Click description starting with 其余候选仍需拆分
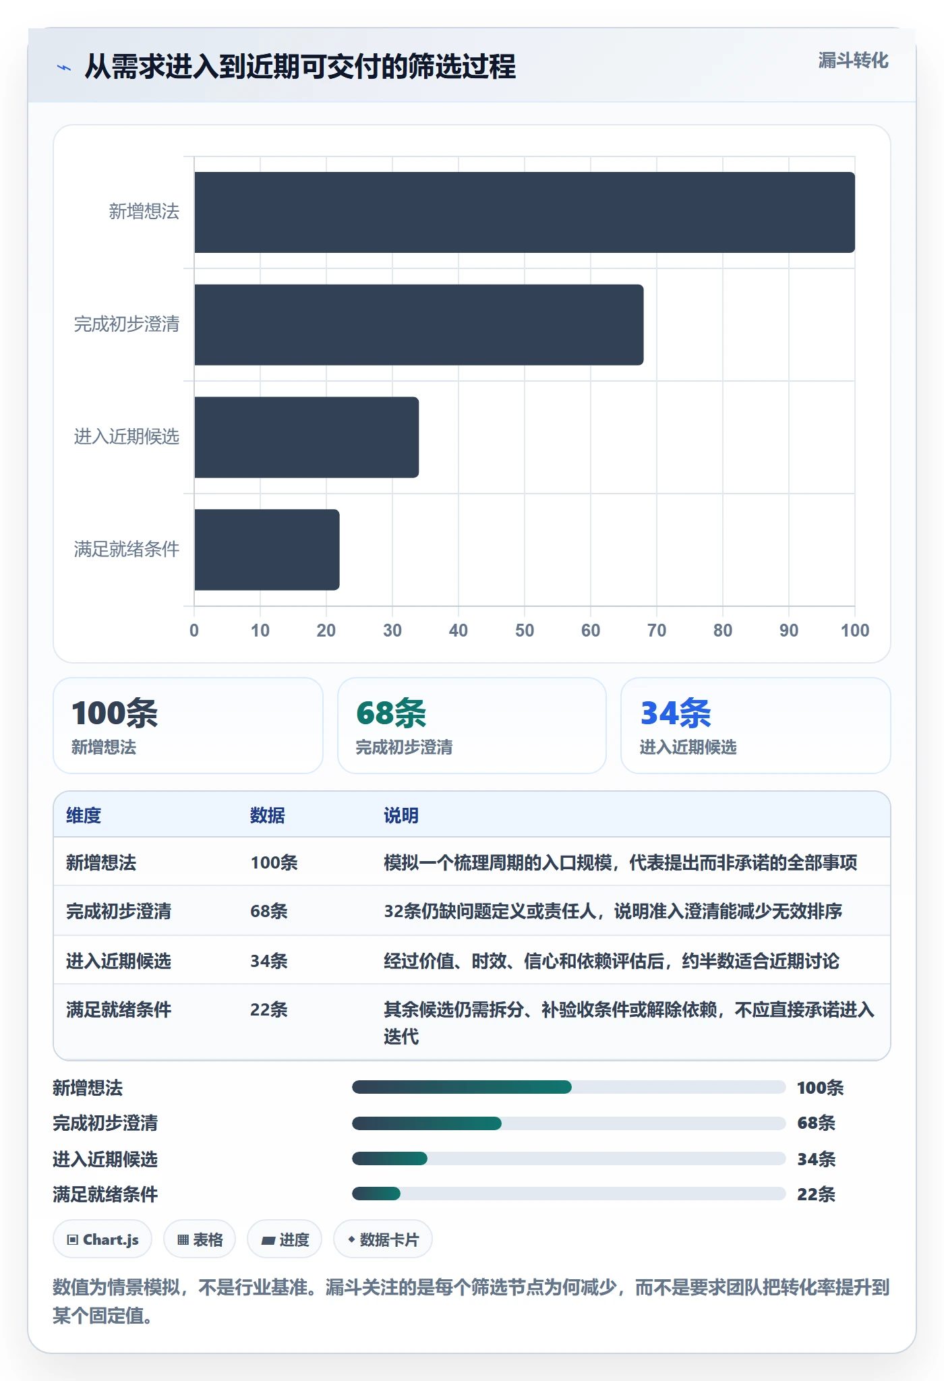The height and width of the screenshot is (1381, 944). (629, 1023)
